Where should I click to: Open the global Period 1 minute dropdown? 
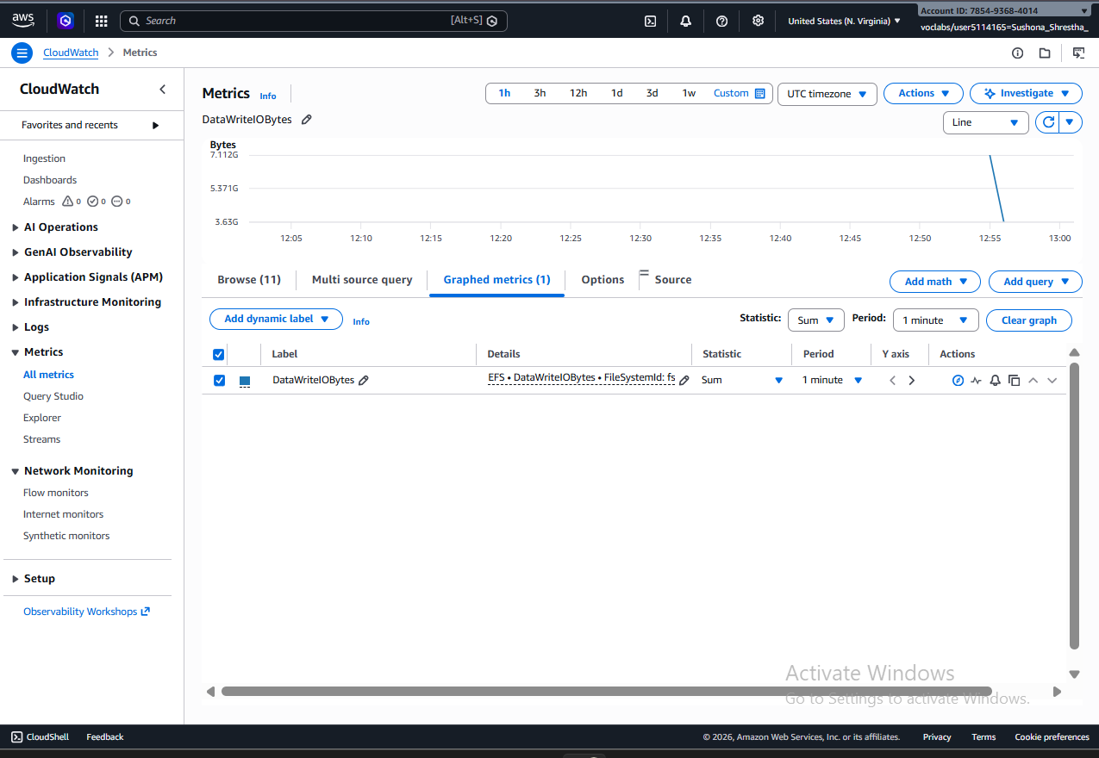(935, 320)
